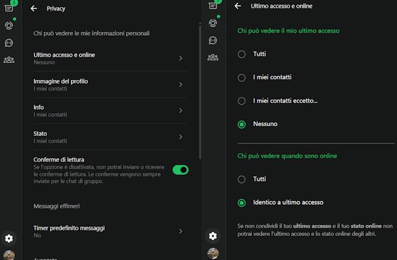The image size is (397, 260).
Task: Select the I miei contatti radio option
Action: (242, 77)
